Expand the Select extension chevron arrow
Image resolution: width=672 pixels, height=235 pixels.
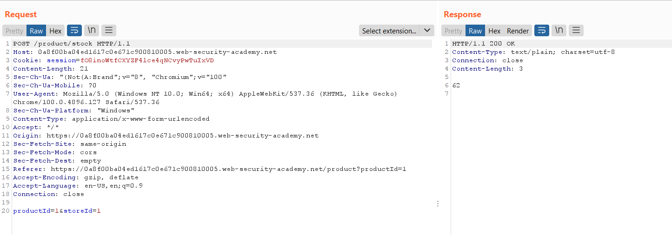[x=427, y=31]
